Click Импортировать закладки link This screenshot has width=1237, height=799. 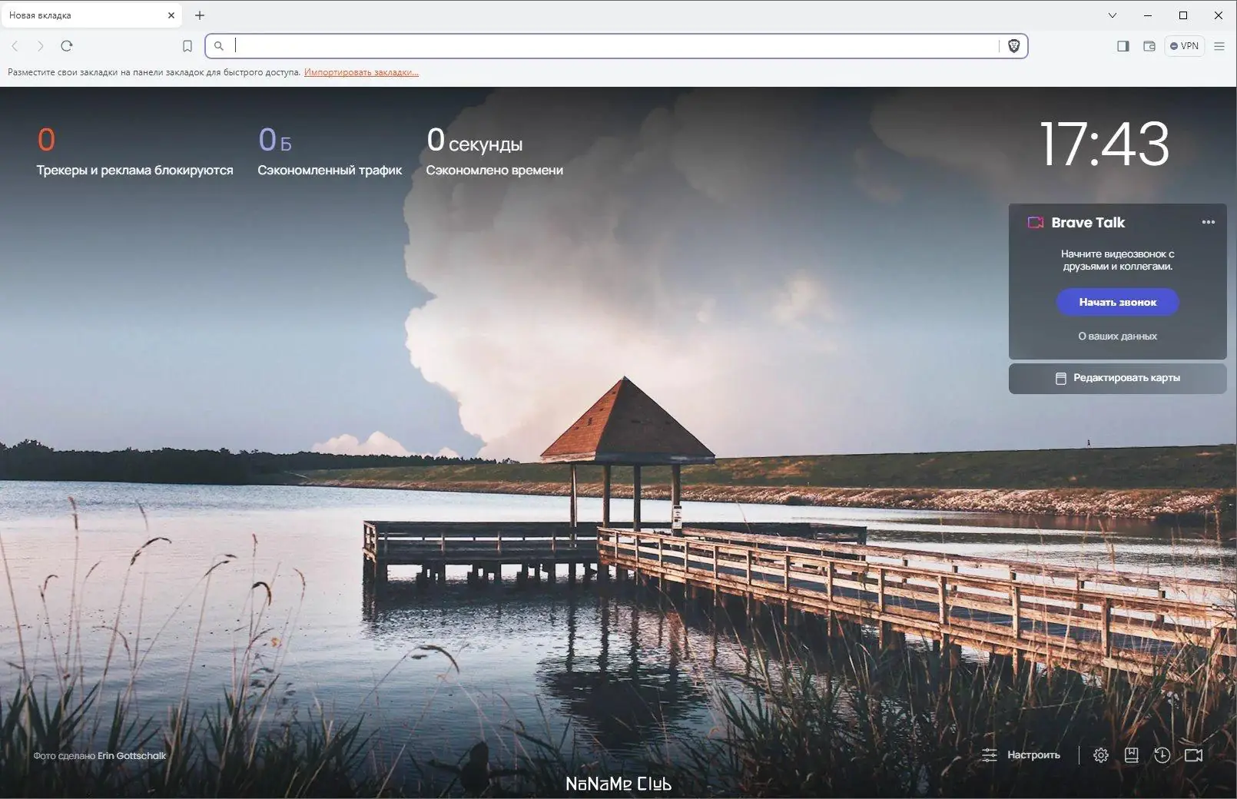click(361, 72)
